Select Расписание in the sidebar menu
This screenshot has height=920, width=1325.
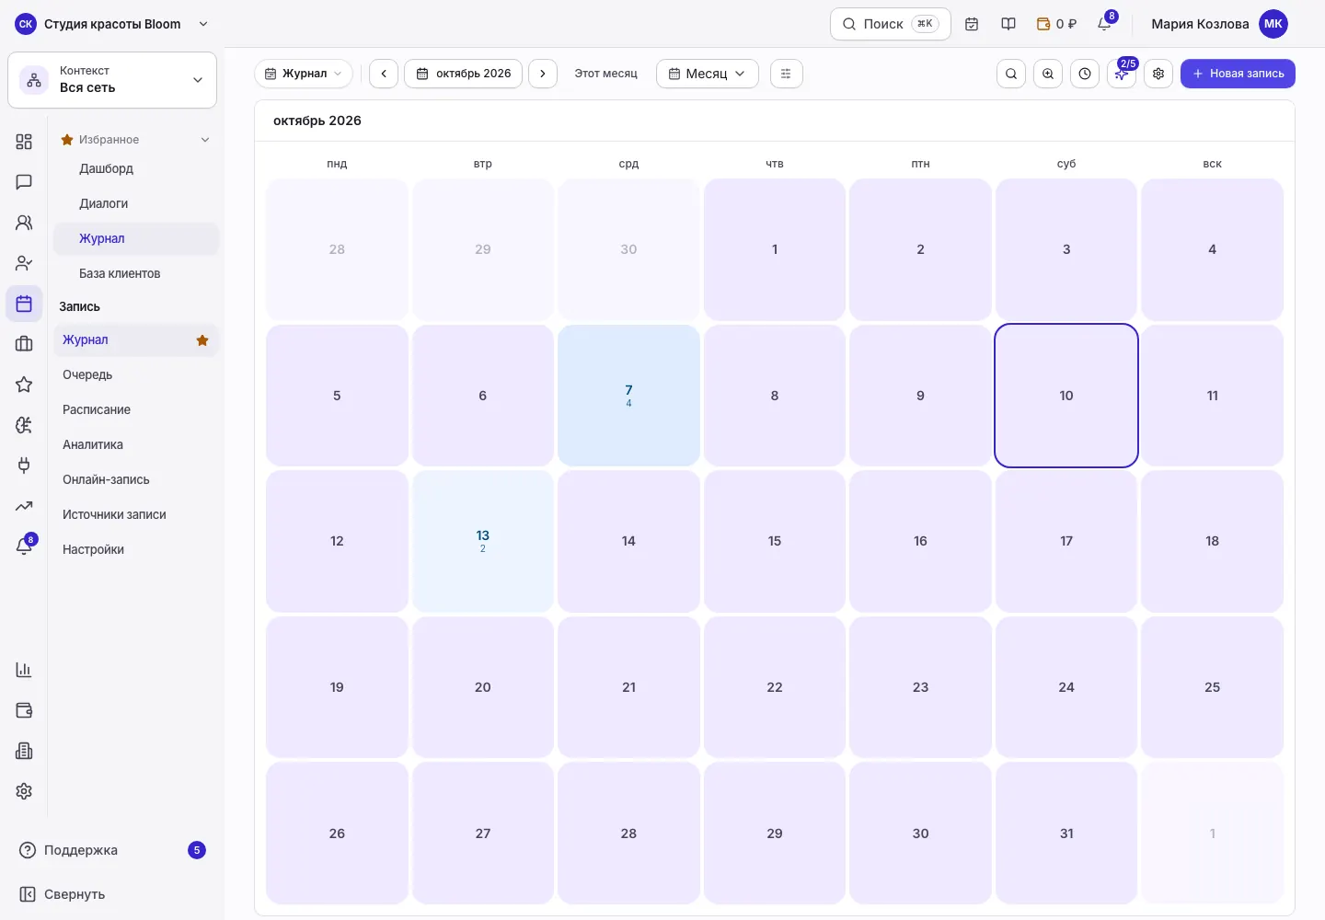click(x=97, y=409)
